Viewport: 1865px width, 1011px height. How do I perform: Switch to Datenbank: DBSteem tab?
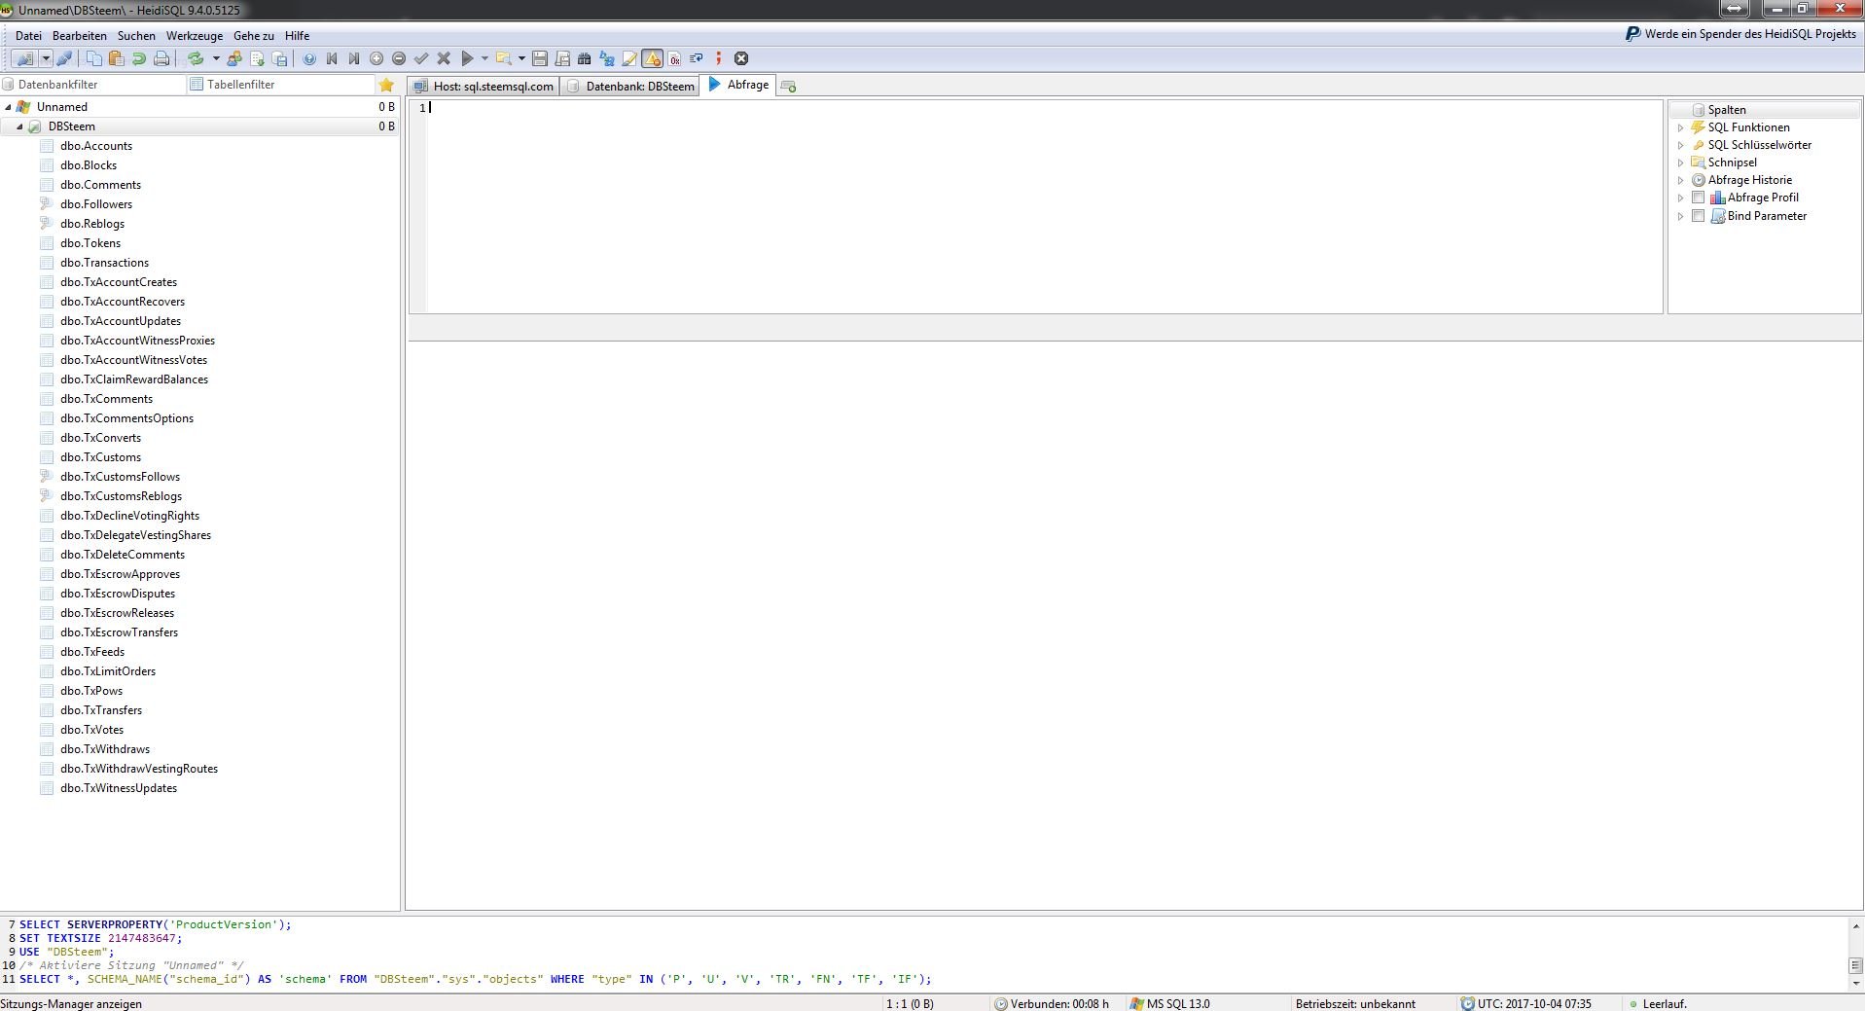629,86
